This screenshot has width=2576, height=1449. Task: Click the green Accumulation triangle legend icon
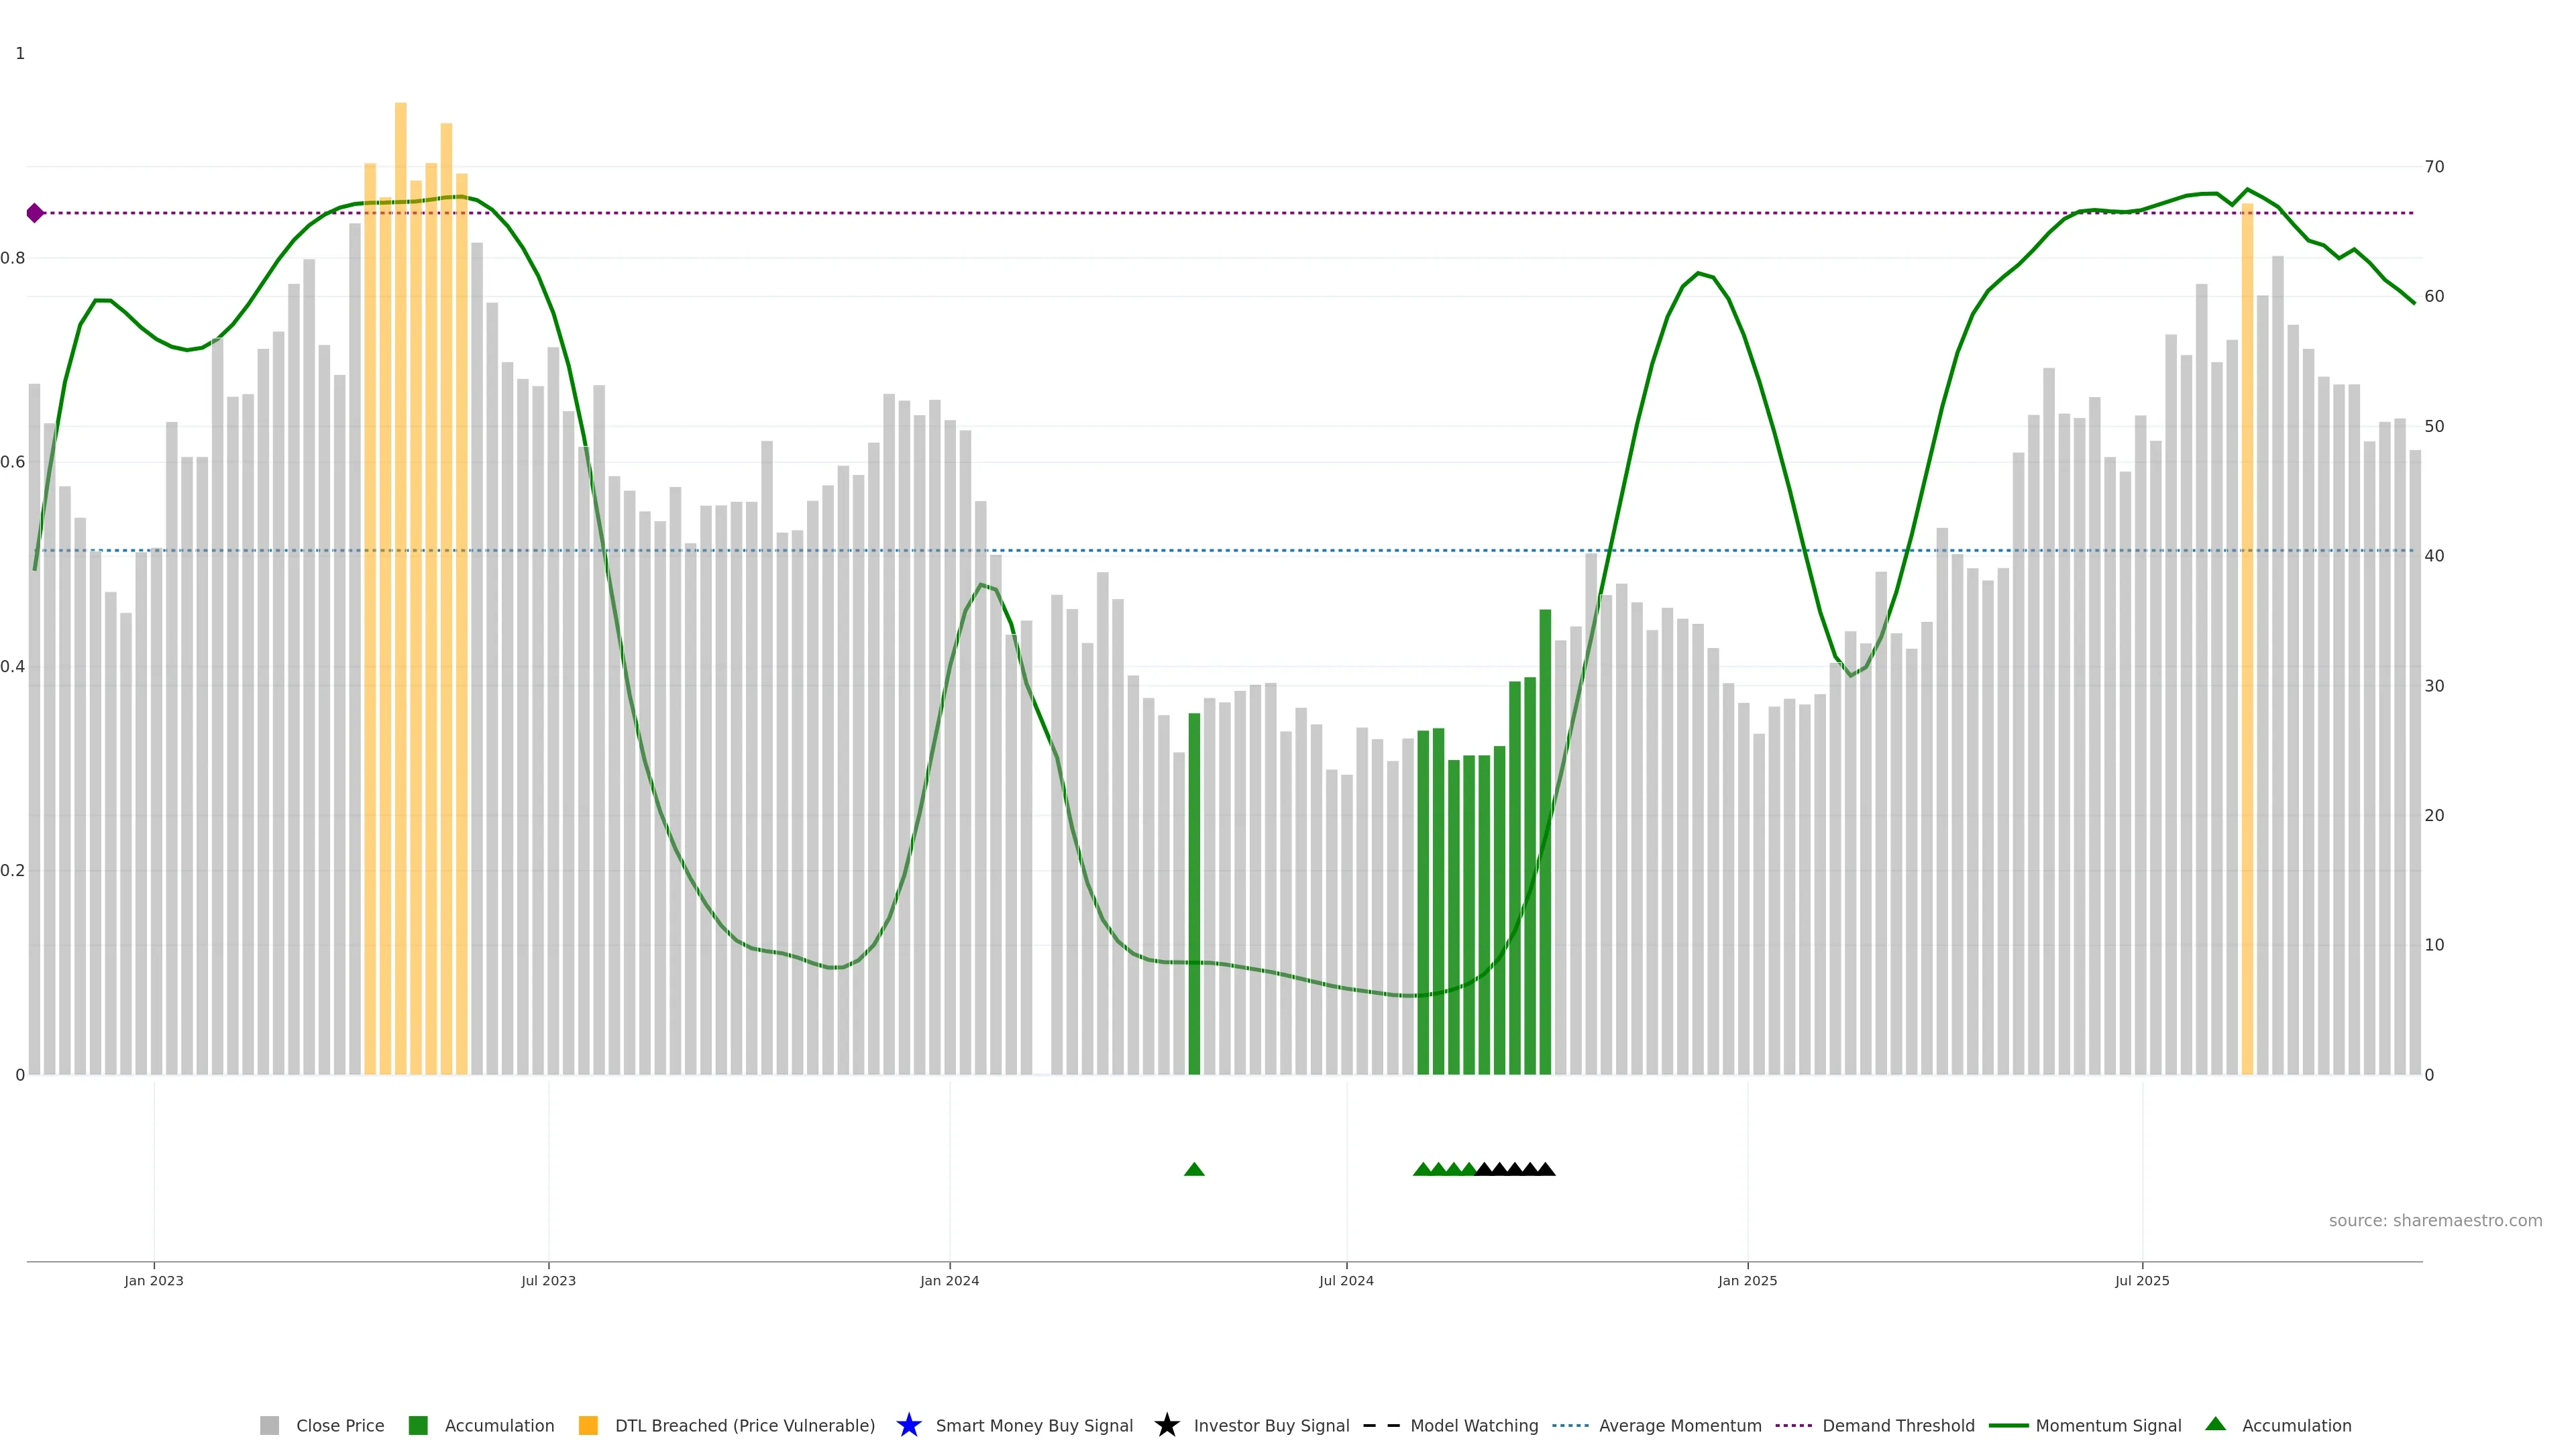click(x=2215, y=1424)
